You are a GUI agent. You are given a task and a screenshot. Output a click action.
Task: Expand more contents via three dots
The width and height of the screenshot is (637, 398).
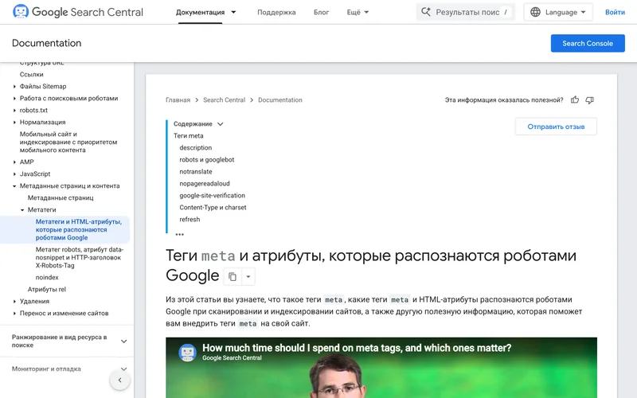[180, 234]
